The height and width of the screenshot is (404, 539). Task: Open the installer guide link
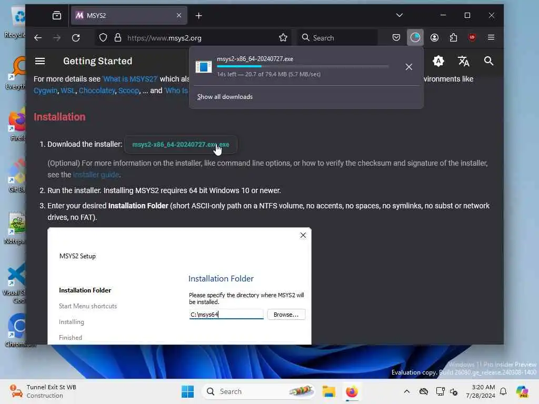point(96,175)
